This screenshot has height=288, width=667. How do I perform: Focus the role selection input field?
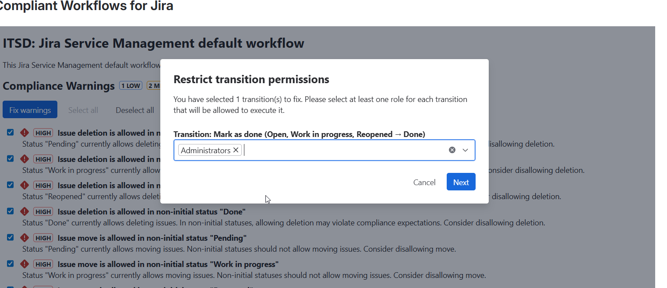point(325,150)
